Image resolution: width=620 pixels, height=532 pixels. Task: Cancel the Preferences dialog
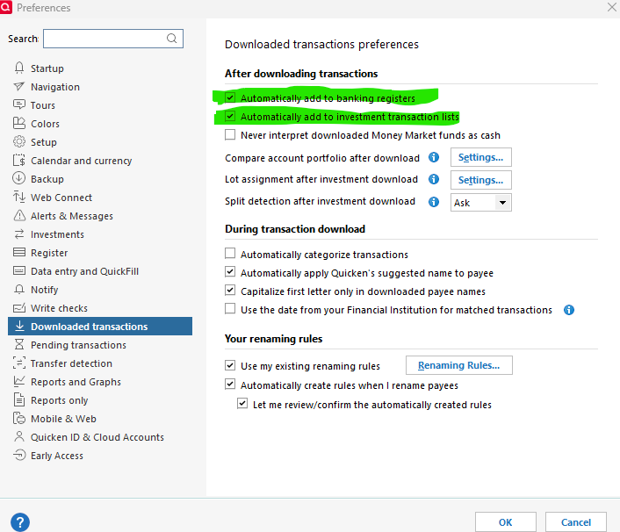click(x=576, y=522)
